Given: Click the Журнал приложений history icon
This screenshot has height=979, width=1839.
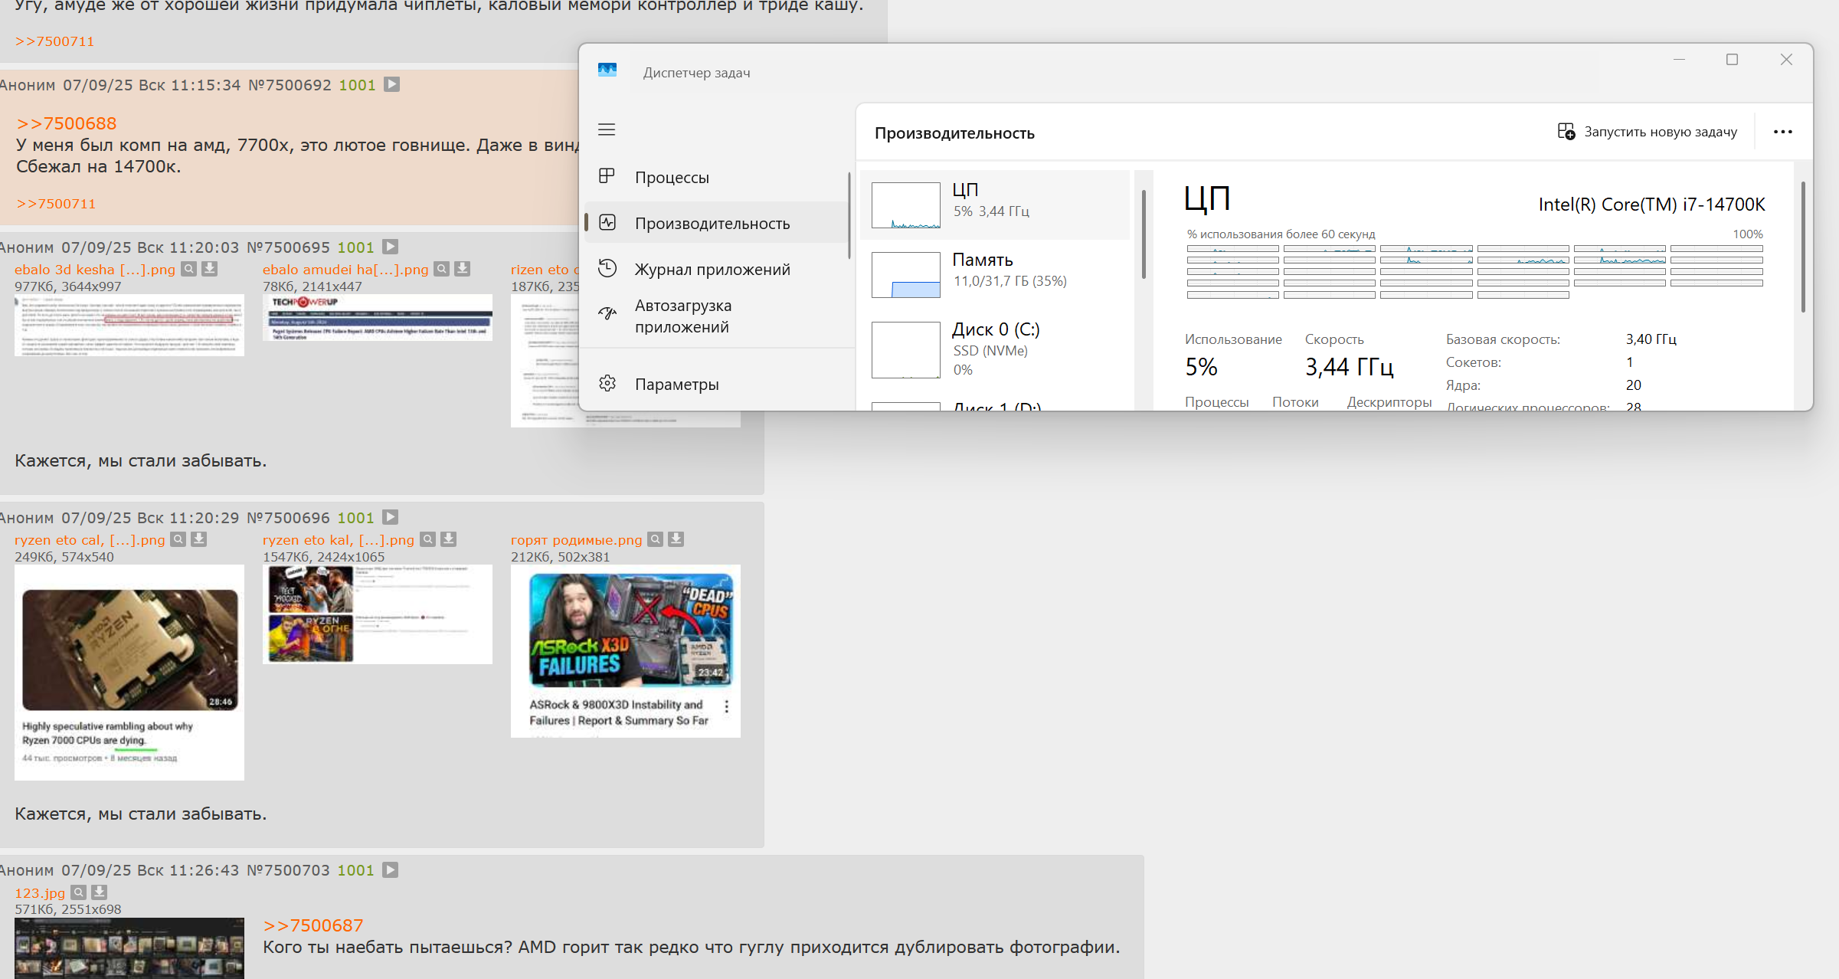Looking at the screenshot, I should [x=607, y=268].
